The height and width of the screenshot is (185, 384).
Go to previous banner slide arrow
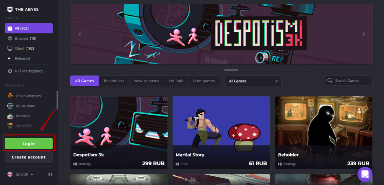point(79,34)
